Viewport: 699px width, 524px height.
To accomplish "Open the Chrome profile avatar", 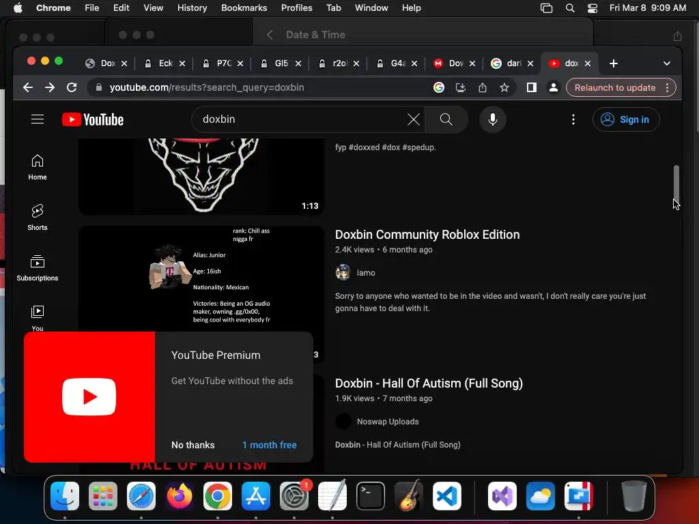I will [553, 88].
